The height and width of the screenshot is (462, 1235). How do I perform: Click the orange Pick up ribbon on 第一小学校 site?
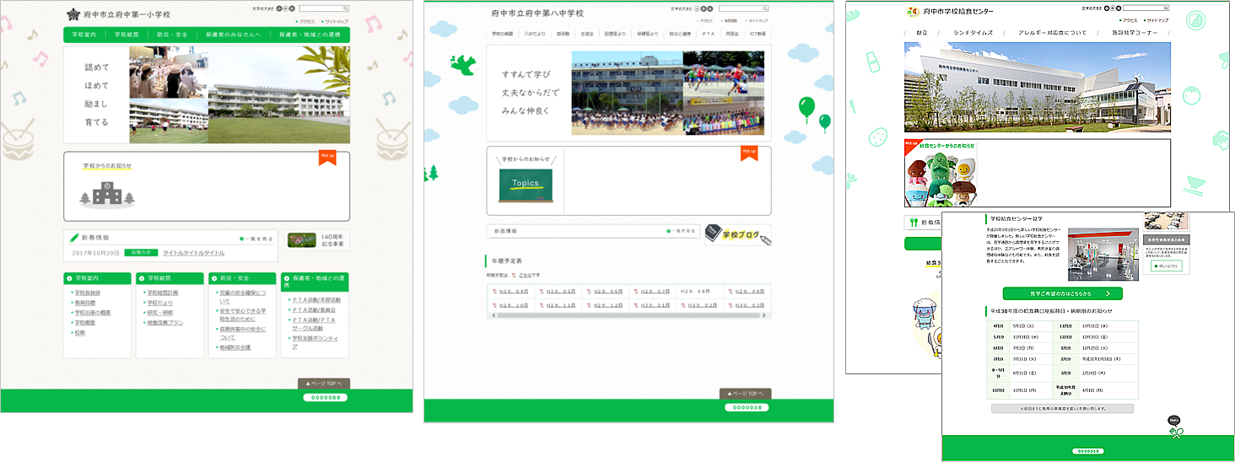(327, 158)
